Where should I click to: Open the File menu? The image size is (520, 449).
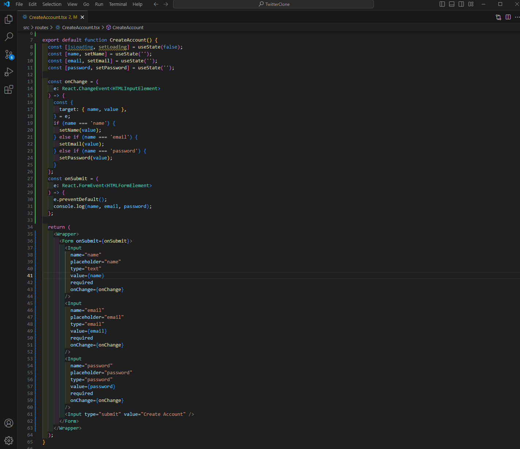tap(19, 4)
